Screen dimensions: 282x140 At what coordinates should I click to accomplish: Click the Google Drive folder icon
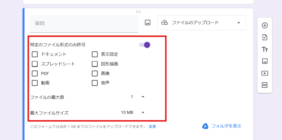[205, 126]
